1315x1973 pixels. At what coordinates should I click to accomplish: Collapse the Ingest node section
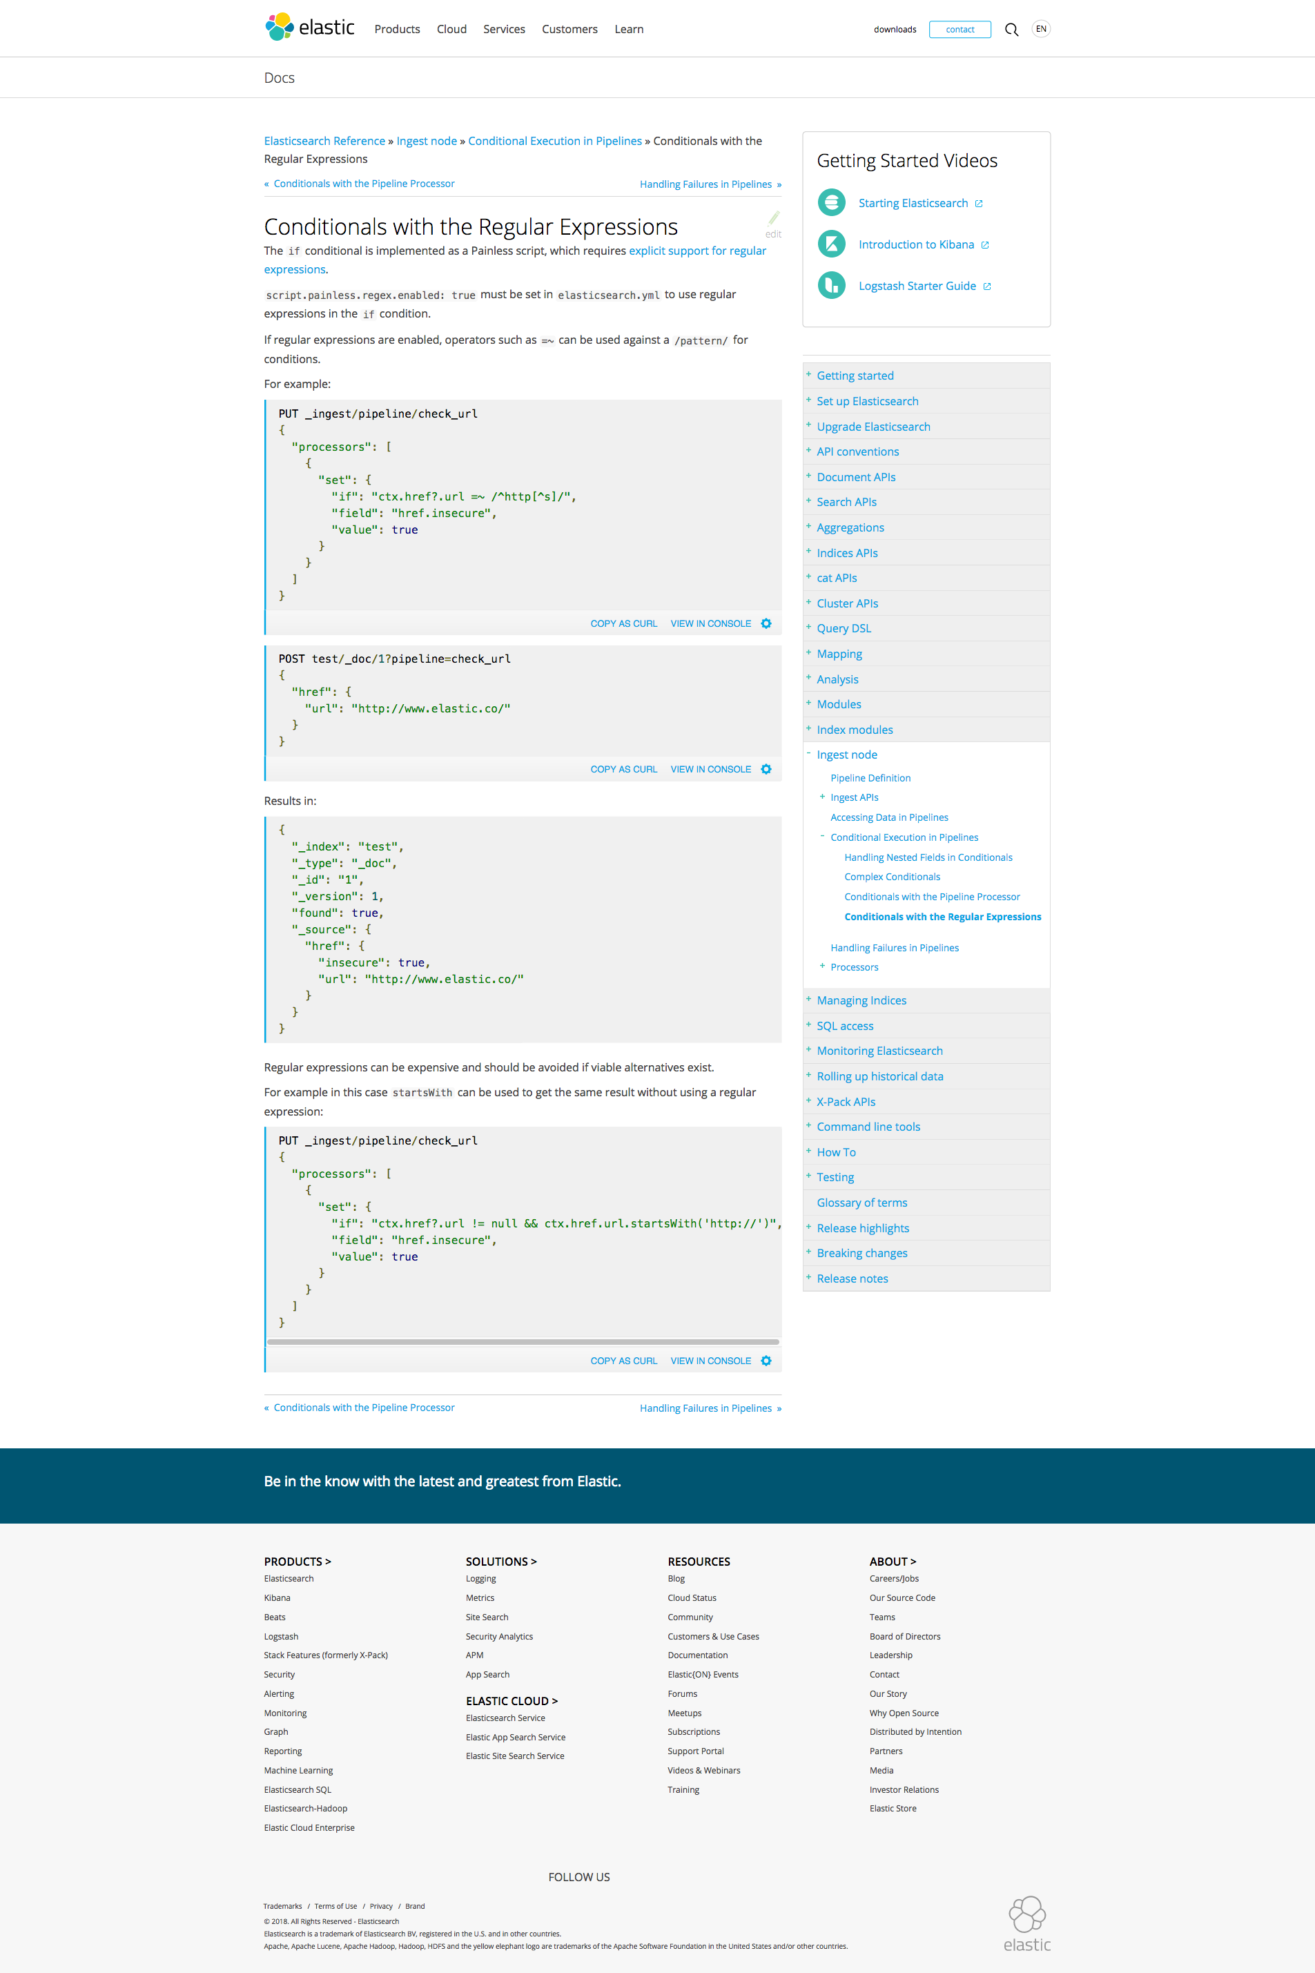pos(808,754)
